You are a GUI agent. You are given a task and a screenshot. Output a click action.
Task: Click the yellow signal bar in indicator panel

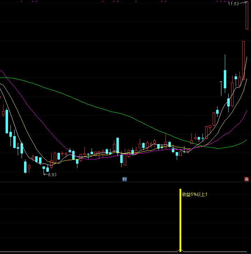pyautogui.click(x=181, y=220)
